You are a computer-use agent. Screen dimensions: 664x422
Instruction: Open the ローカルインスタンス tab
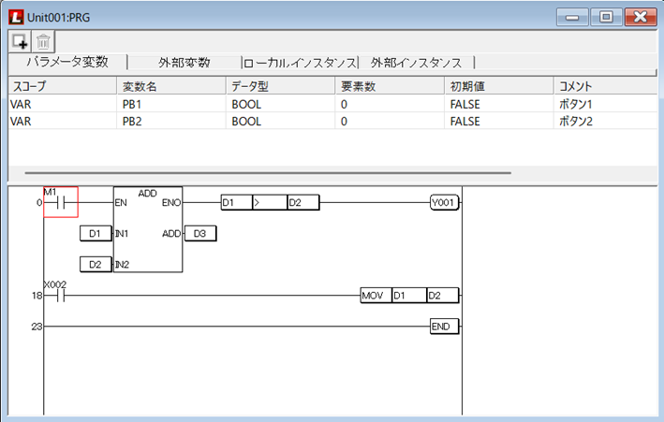[300, 63]
